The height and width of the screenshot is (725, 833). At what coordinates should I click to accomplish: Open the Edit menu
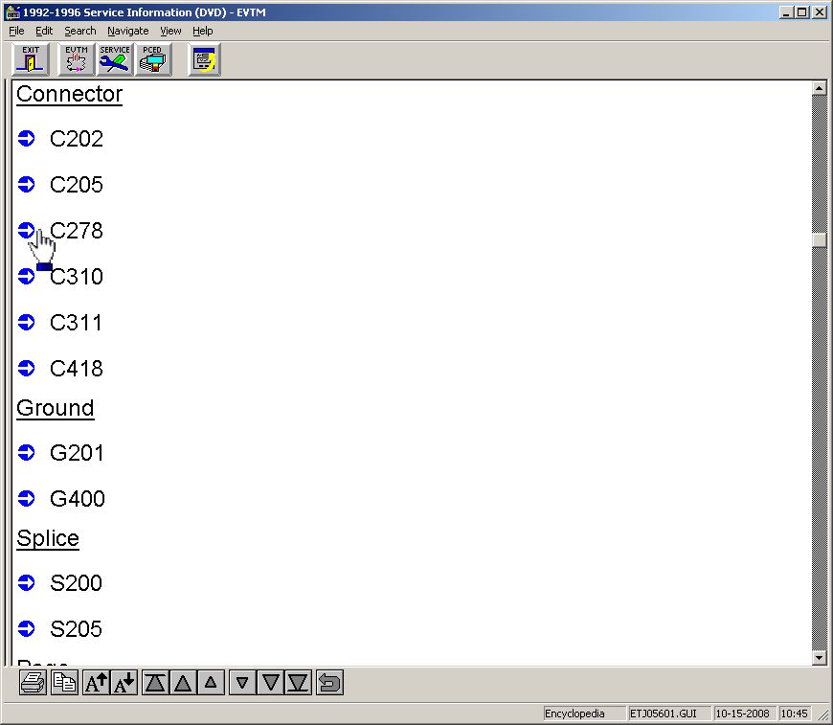pos(44,31)
